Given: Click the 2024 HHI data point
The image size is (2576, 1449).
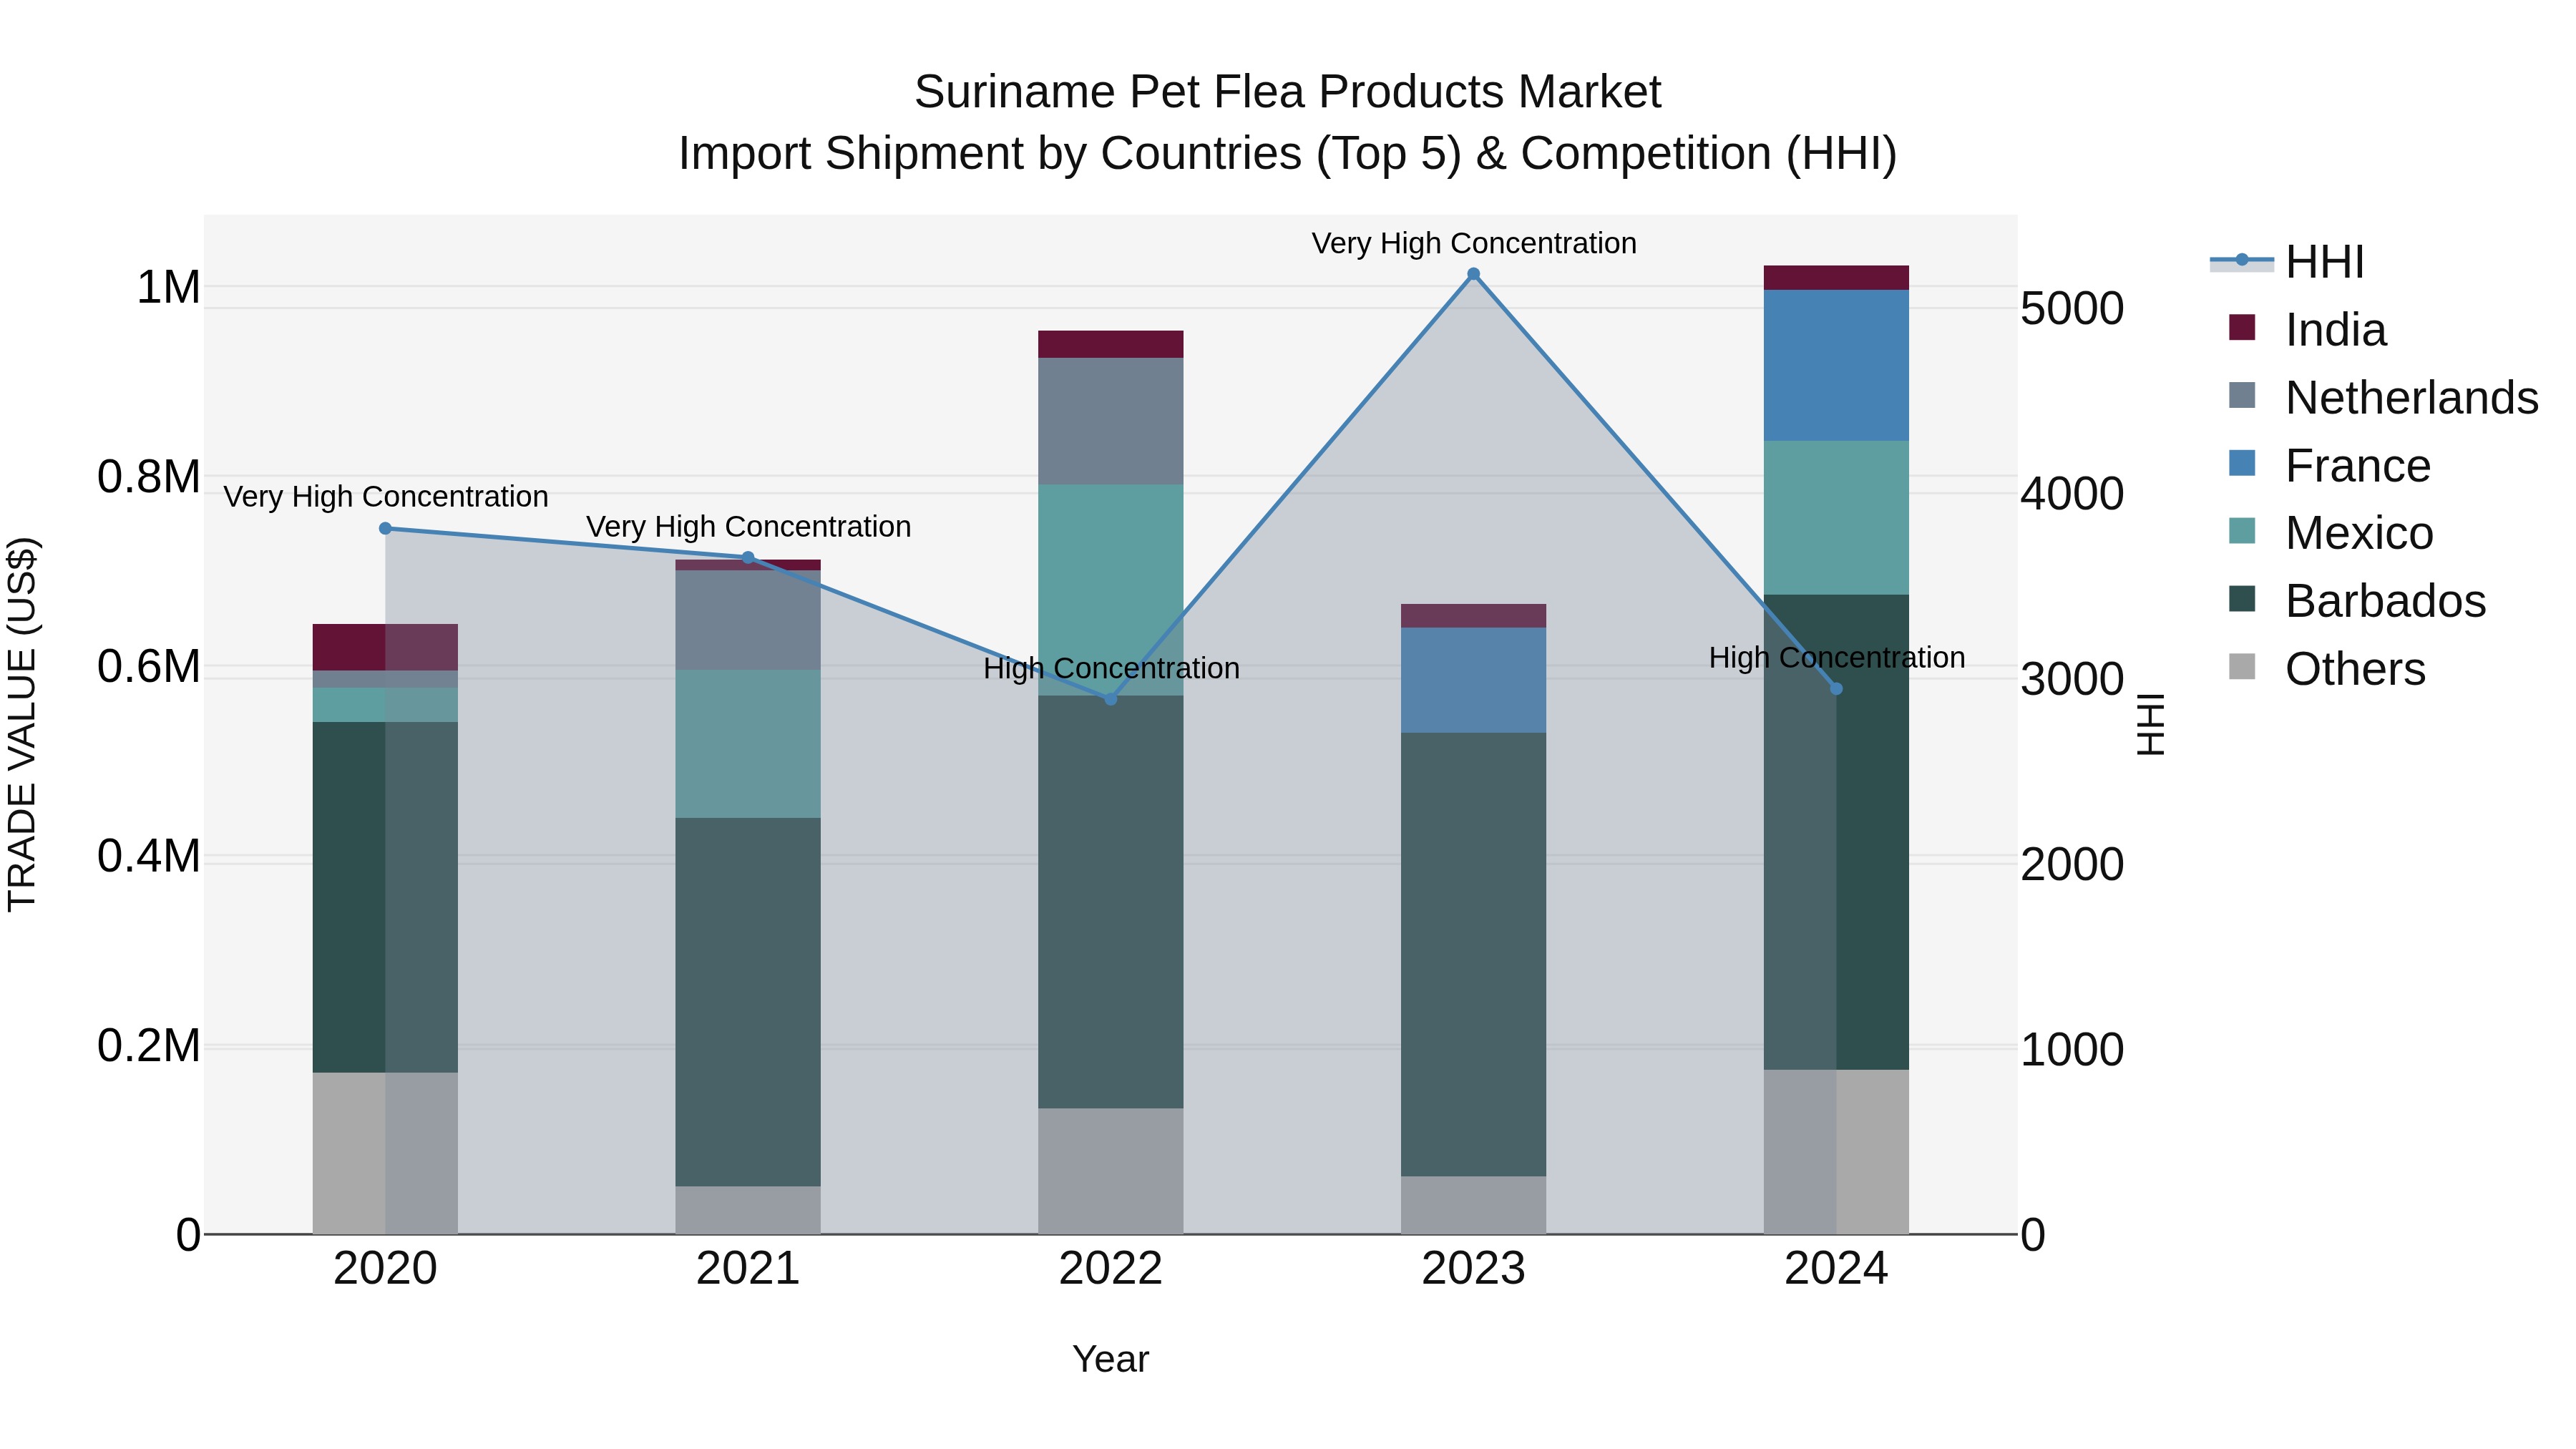Looking at the screenshot, I should coord(1836,688).
